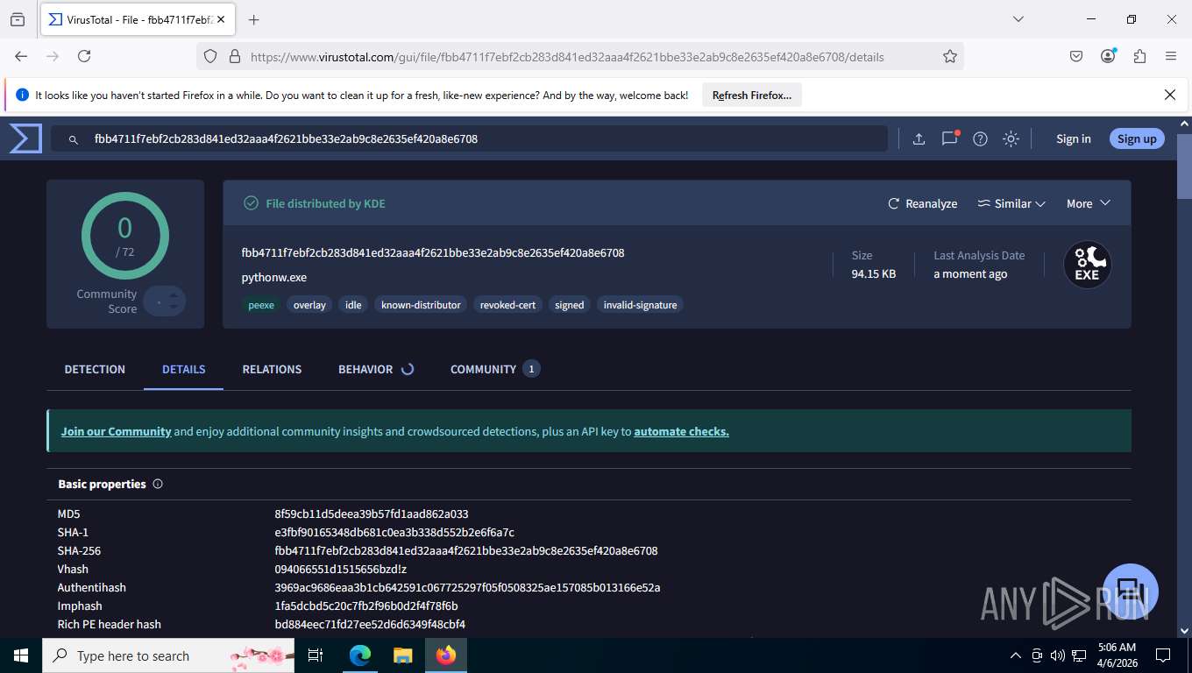This screenshot has height=673, width=1192.
Task: Show hidden system tray icons chevron
Action: pos(1016,655)
